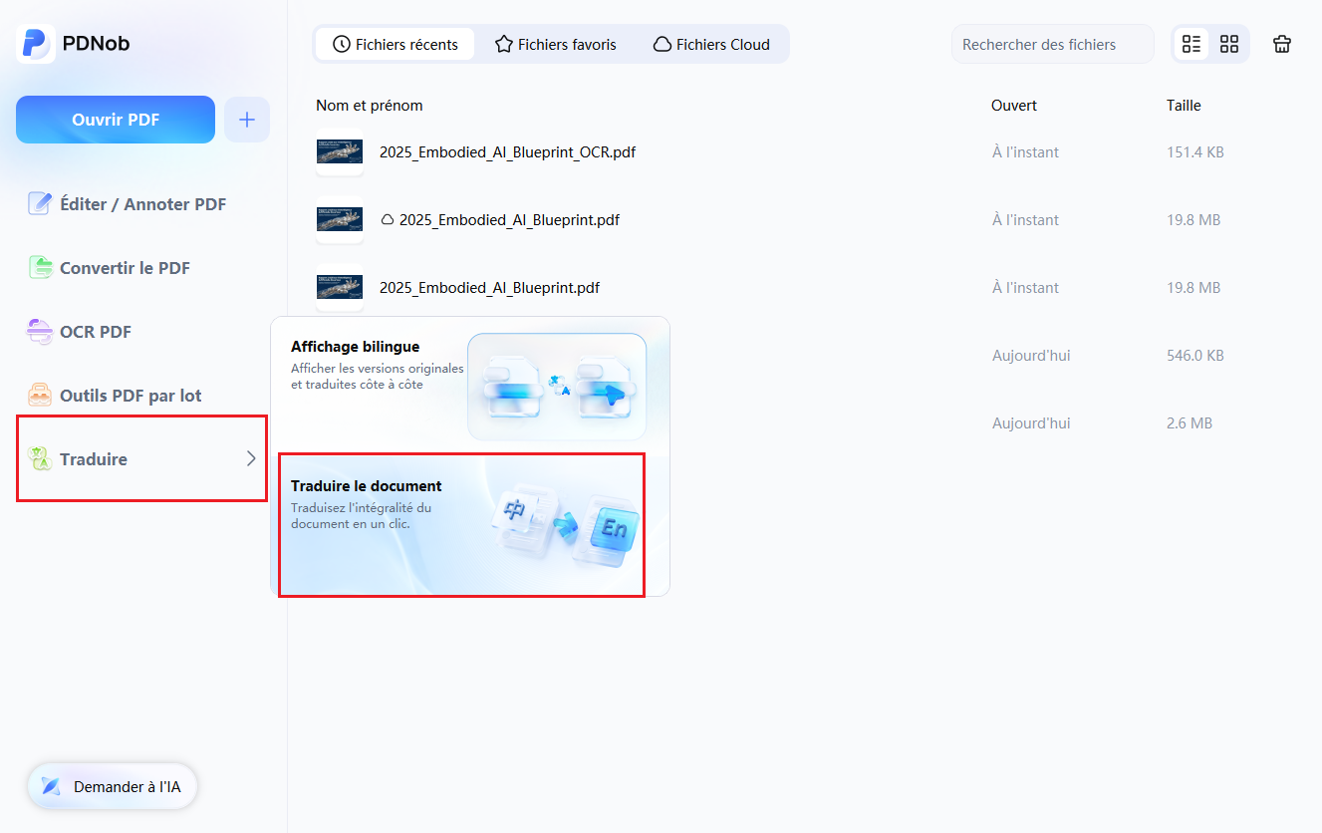This screenshot has width=1322, height=833.
Task: Open Outils PDF par lot
Action: click(x=115, y=396)
